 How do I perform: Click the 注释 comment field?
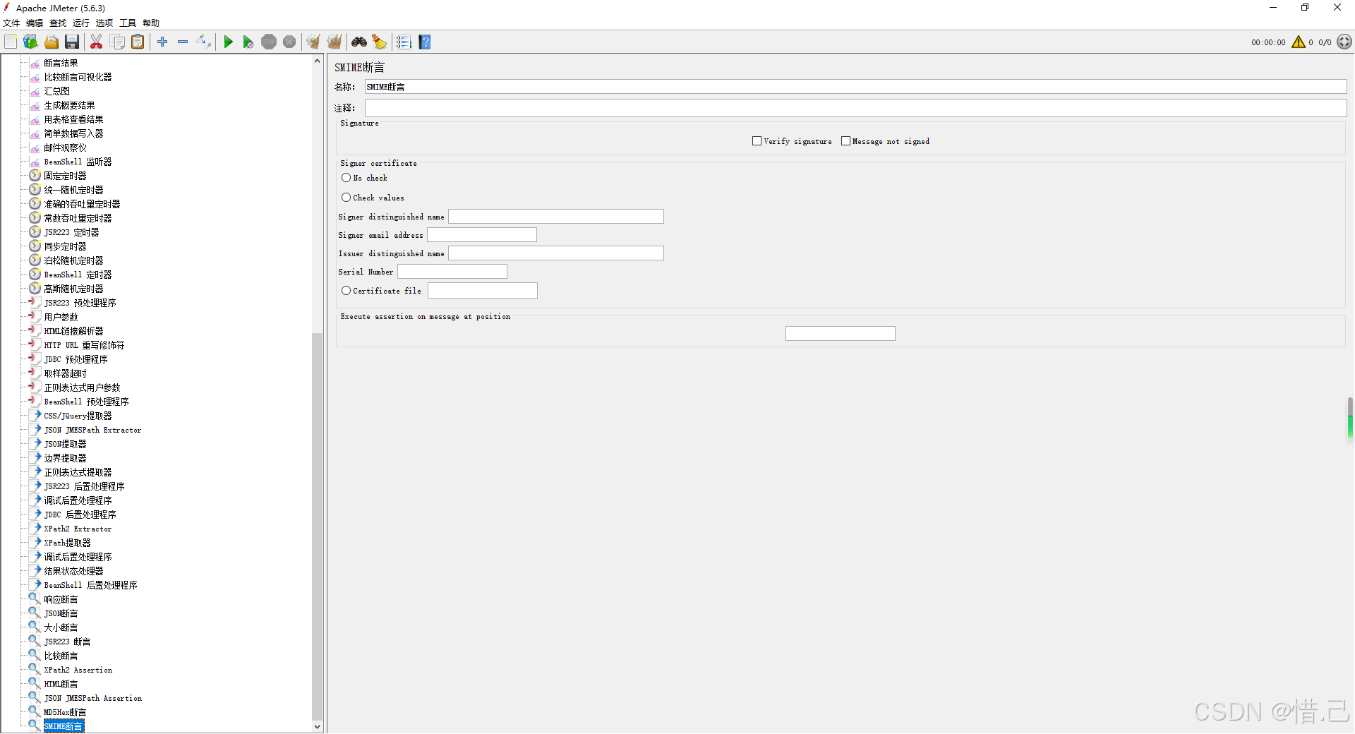[855, 108]
